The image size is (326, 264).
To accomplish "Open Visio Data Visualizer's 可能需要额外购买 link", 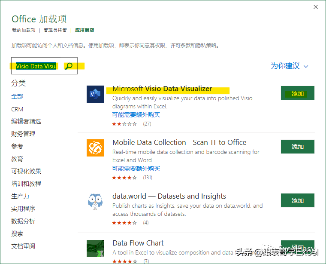I will coord(136,115).
